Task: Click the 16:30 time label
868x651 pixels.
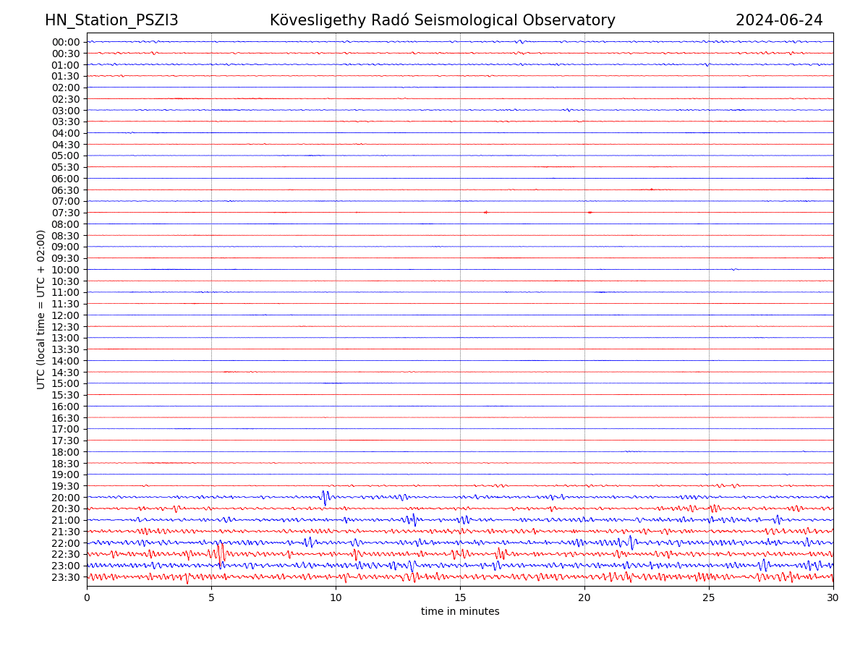Action: (65, 418)
